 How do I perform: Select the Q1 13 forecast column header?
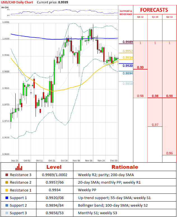(155, 17)
